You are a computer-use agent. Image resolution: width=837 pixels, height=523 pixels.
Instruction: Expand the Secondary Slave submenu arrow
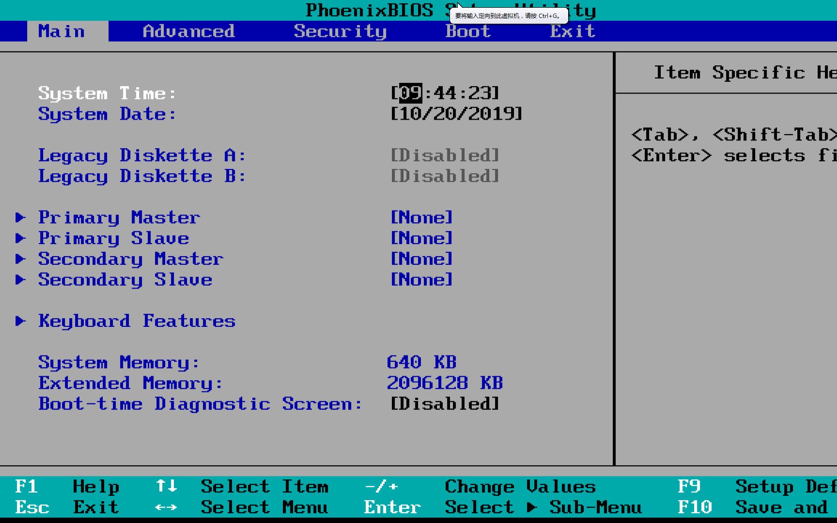pyautogui.click(x=20, y=280)
